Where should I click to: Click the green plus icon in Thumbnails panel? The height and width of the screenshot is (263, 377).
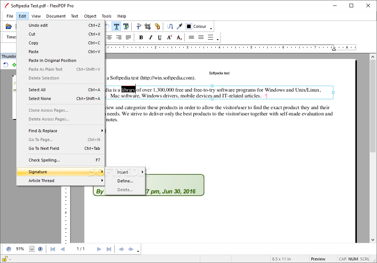[14, 65]
